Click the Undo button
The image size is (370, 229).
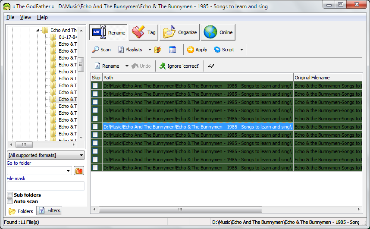click(x=141, y=66)
